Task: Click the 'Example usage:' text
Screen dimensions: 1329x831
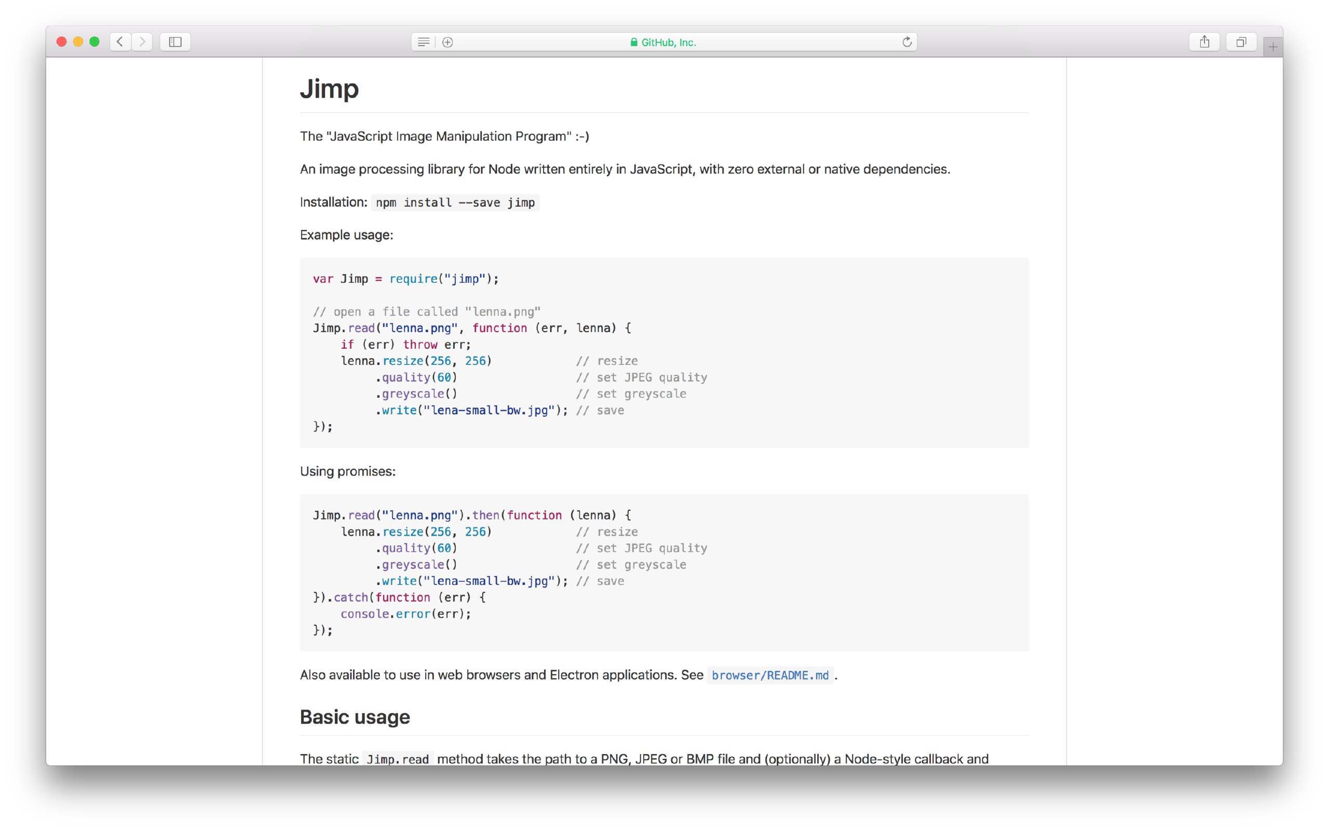Action: point(346,235)
